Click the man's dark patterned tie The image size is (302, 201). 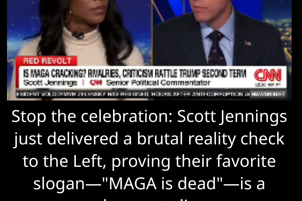click(x=216, y=48)
